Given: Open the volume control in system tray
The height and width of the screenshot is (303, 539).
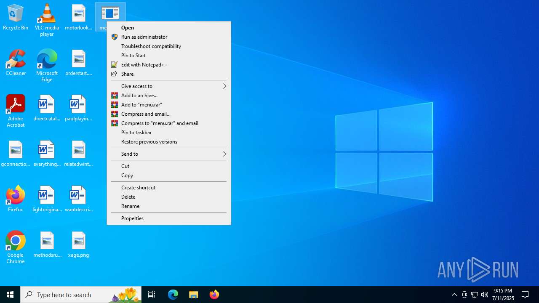Looking at the screenshot, I should (x=485, y=295).
